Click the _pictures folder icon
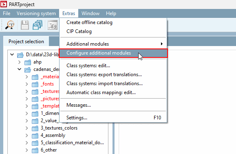236x154 pixels. (x=35, y=99)
